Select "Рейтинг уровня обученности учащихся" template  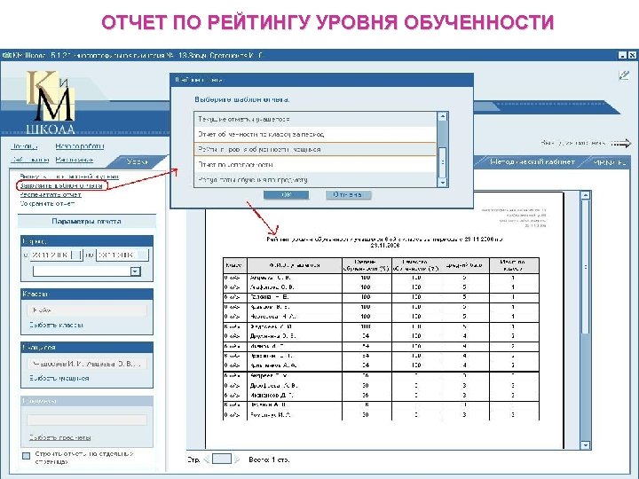click(x=314, y=150)
